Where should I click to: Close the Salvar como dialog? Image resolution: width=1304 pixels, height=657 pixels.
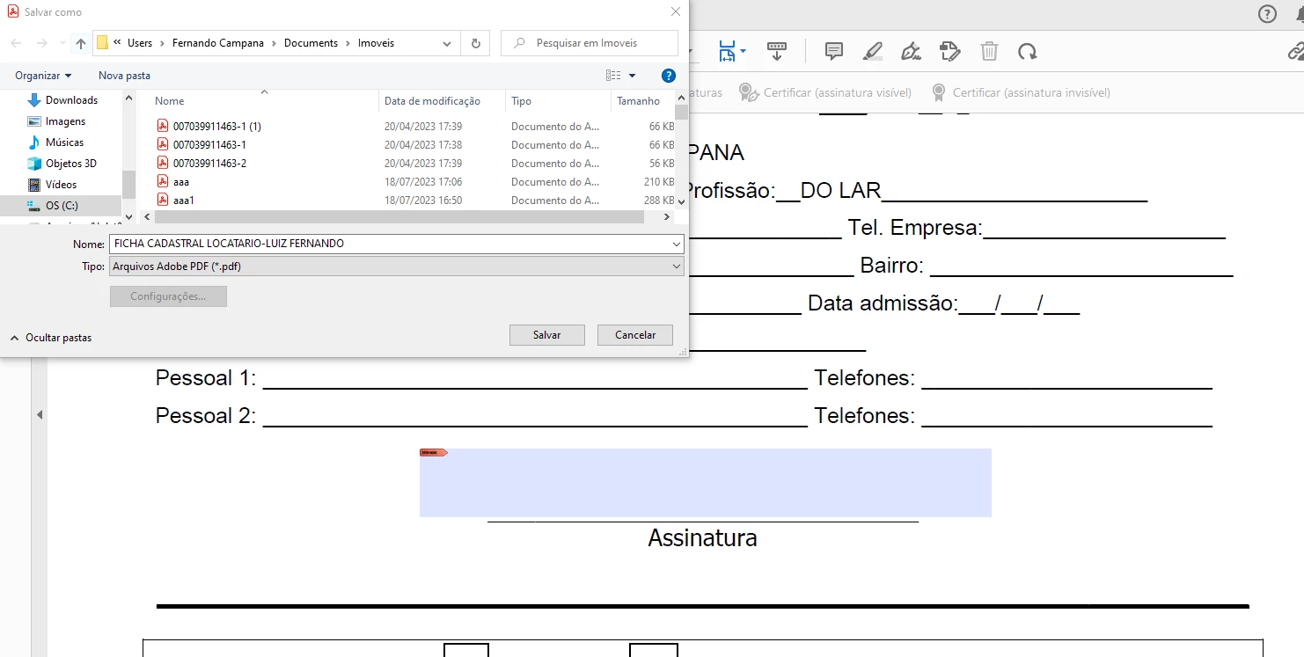(676, 12)
